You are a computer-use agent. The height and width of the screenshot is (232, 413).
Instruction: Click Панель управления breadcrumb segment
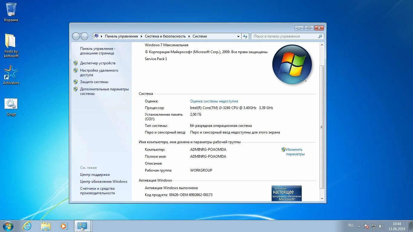coord(121,36)
